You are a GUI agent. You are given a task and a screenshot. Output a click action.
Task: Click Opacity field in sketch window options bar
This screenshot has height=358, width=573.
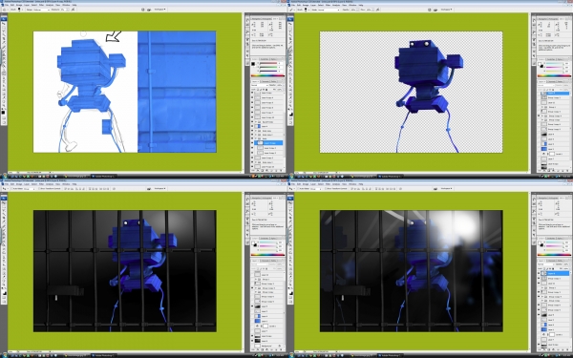point(63,10)
